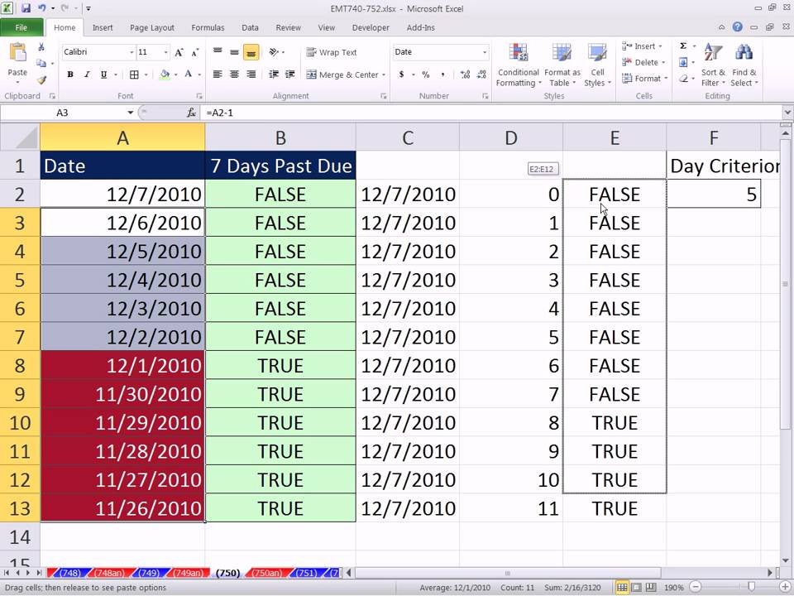794x596 pixels.
Task: Open Cell Styles gallery
Action: pos(597,65)
